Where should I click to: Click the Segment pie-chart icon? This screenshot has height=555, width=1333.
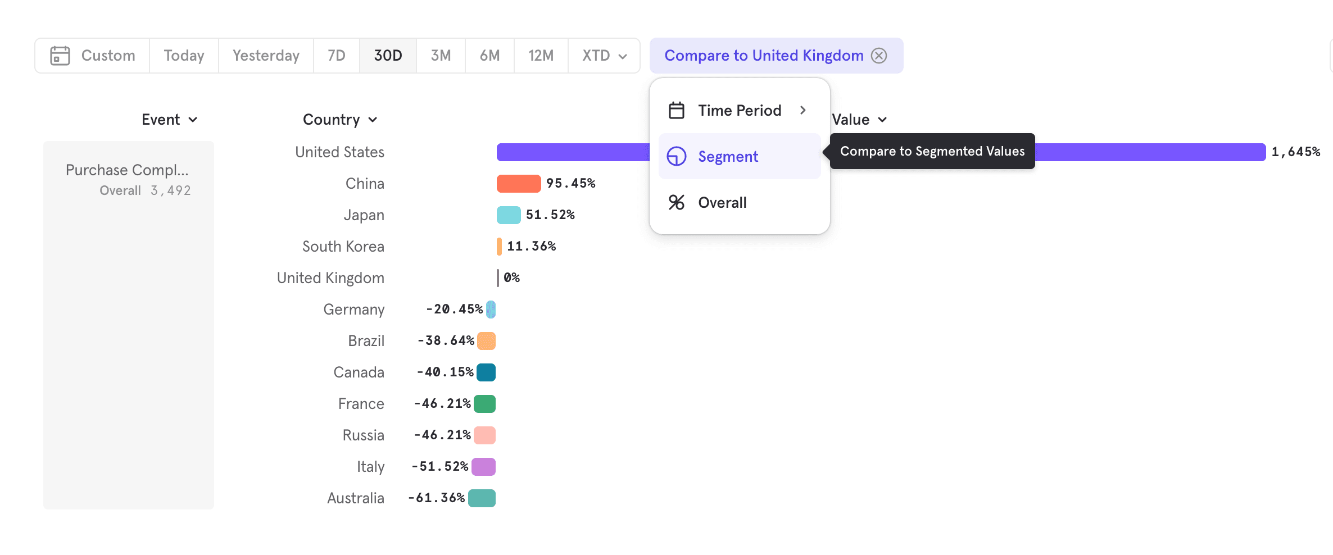pyautogui.click(x=676, y=156)
